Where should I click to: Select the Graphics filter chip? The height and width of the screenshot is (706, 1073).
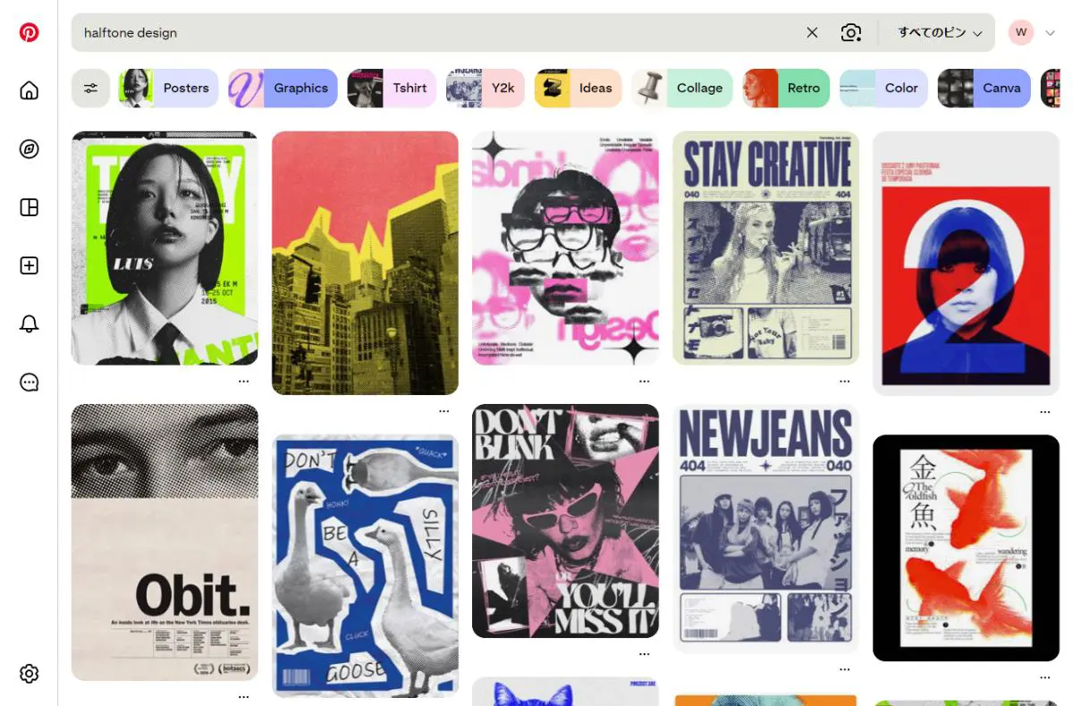pyautogui.click(x=283, y=88)
